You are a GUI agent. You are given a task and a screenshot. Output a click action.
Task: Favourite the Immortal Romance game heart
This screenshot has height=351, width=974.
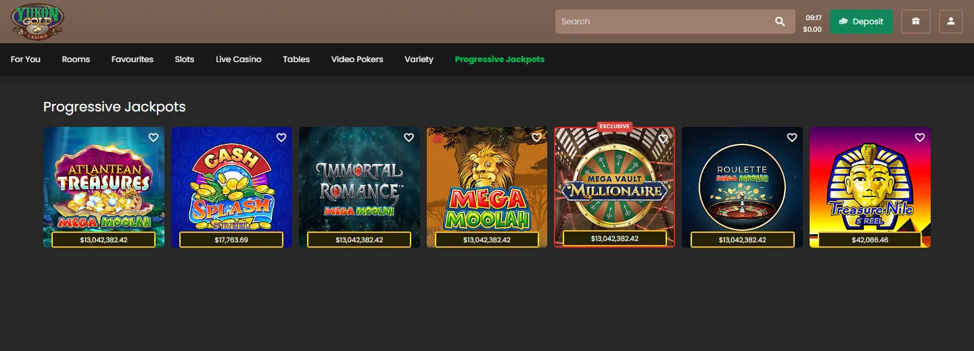409,138
